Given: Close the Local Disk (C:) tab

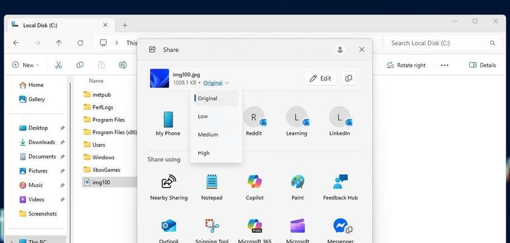Looking at the screenshot, I should (x=105, y=25).
